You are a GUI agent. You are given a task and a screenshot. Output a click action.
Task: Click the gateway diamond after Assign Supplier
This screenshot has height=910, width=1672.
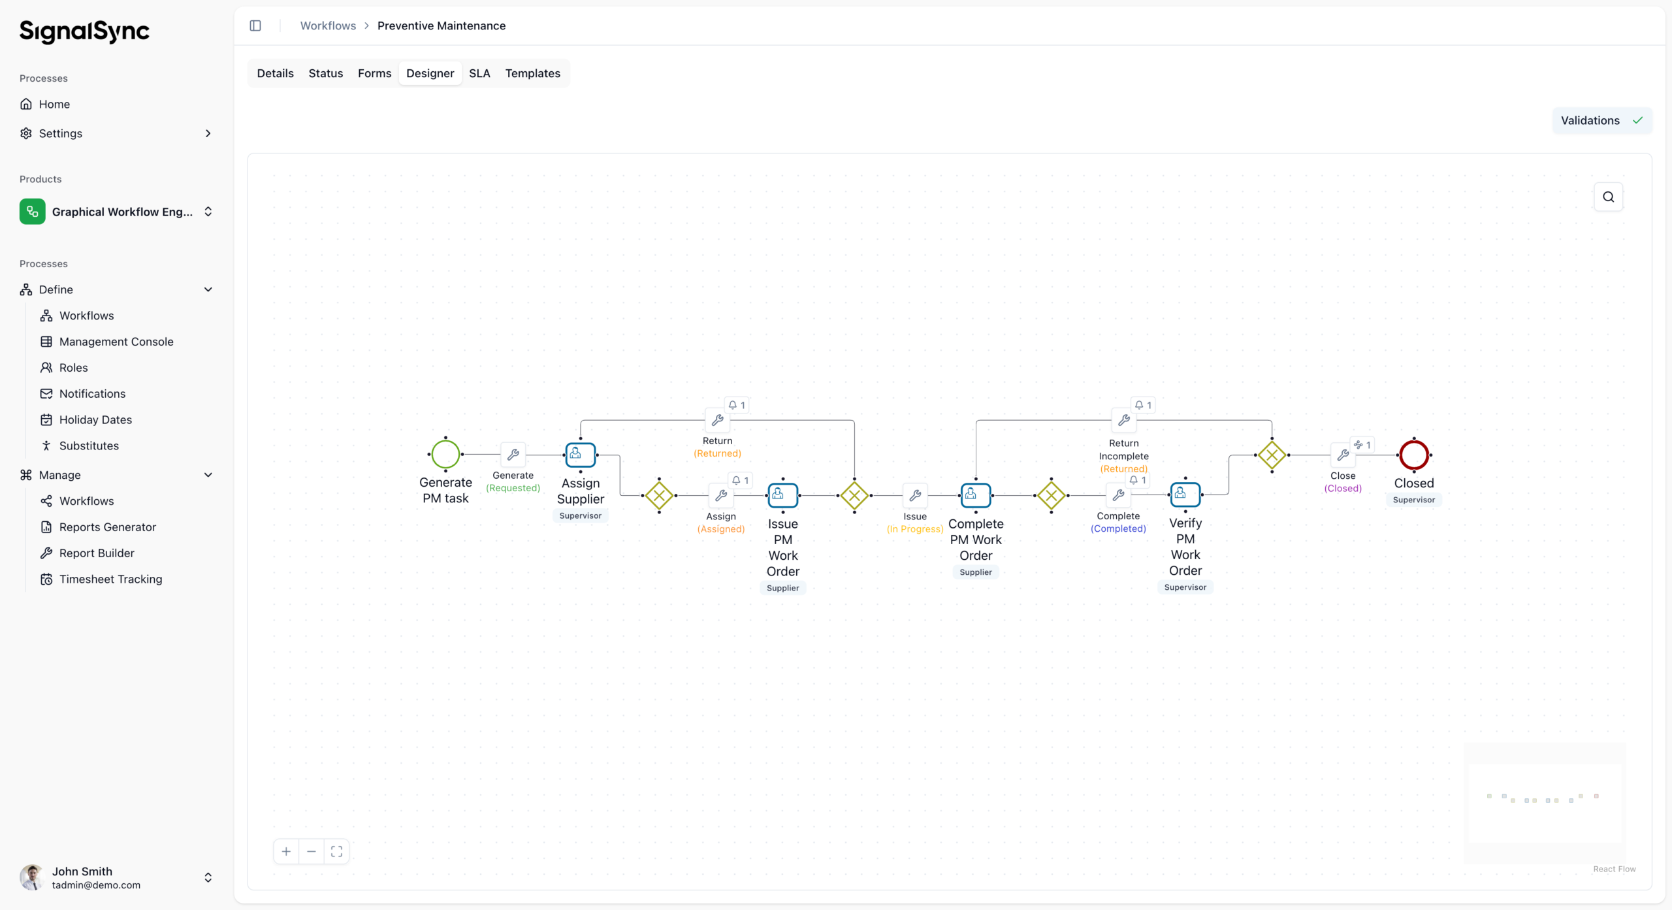tap(659, 496)
